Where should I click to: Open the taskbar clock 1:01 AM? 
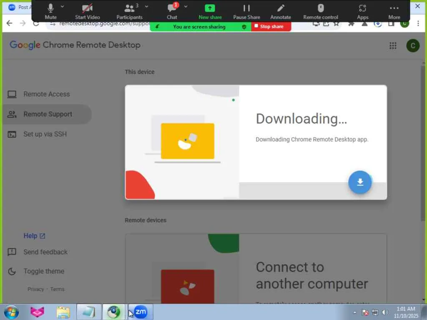coord(406,312)
